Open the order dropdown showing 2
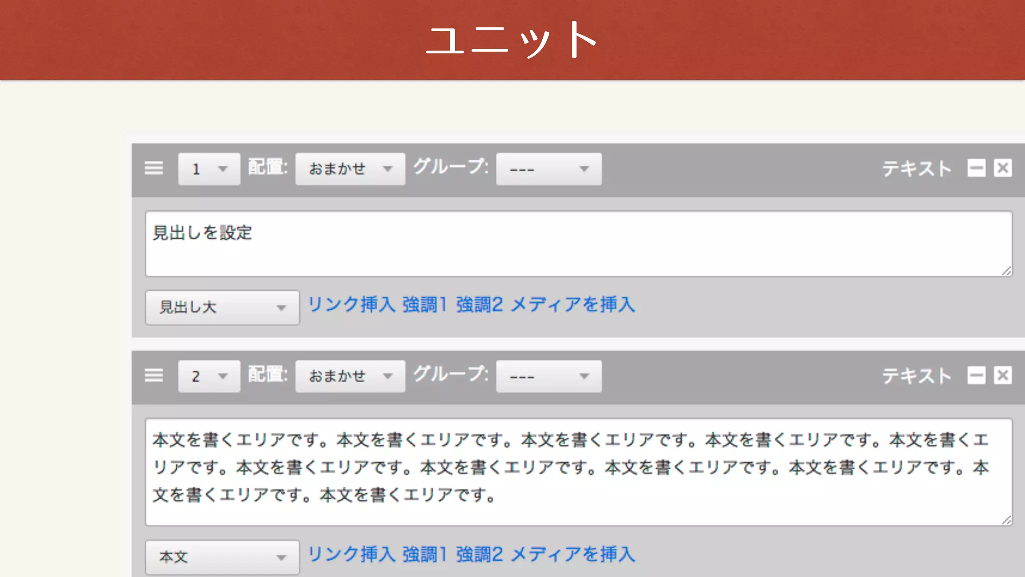1025x577 pixels. pos(209,376)
